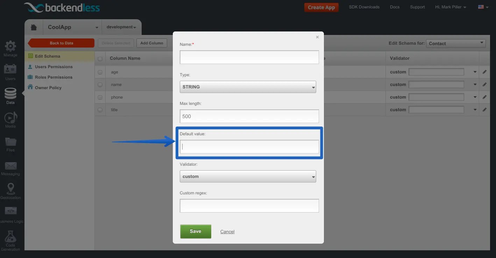Screen dimensions: 496x258
Task: Click the home icon beside CoolApp
Action: 33,27
